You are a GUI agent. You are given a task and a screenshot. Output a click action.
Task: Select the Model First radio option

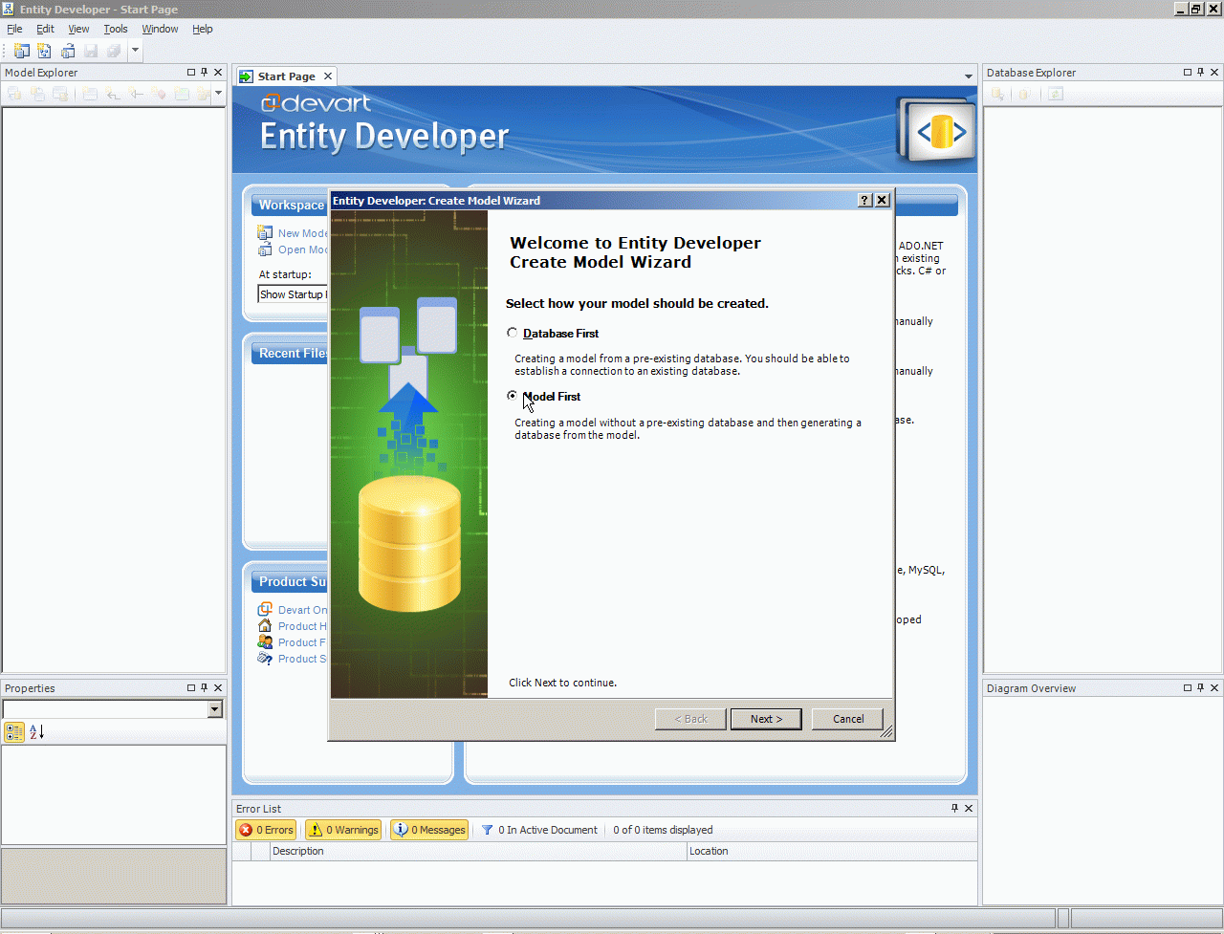click(513, 396)
